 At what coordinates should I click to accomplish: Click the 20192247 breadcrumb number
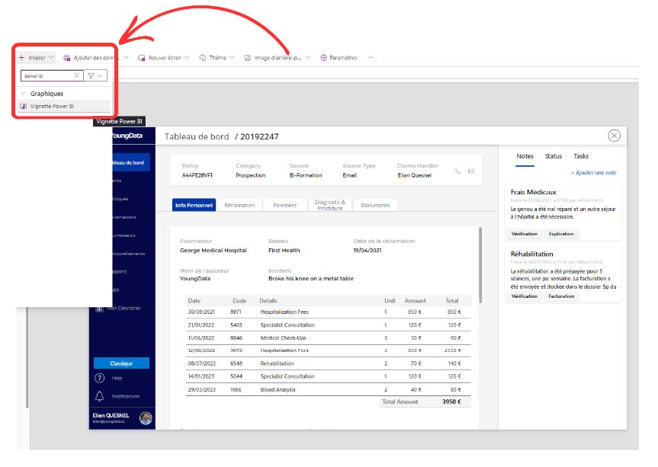259,136
